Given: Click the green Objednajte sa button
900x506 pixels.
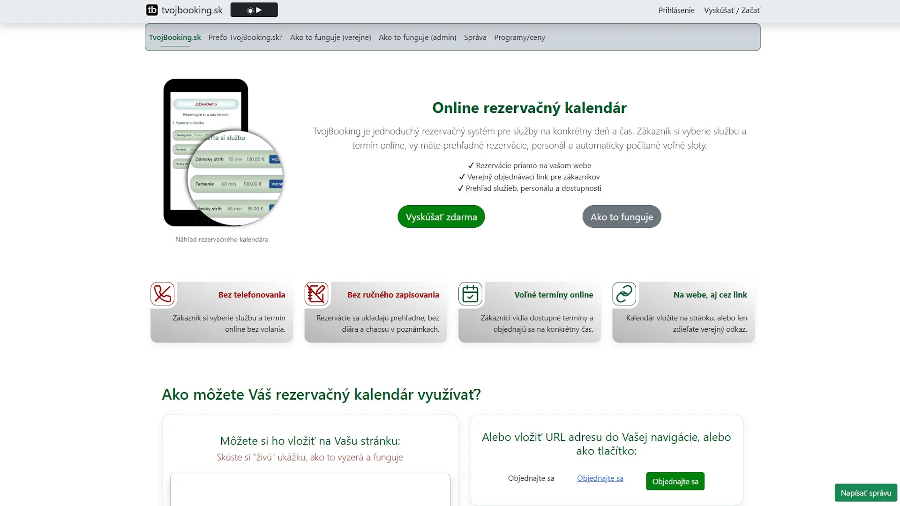Looking at the screenshot, I should point(675,481).
